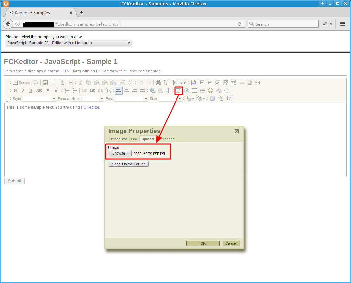
Task: Toggle Blockquote formatting
Action: 101,91
